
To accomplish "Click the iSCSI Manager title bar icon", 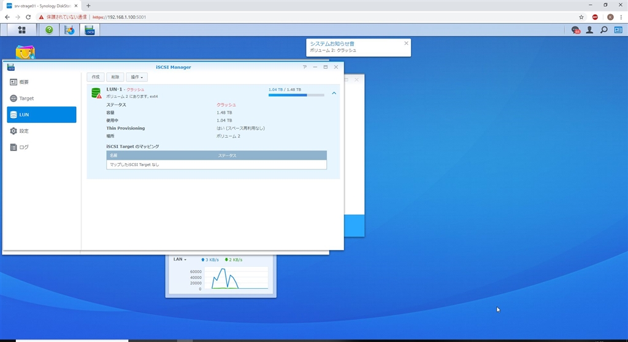I will coord(11,67).
